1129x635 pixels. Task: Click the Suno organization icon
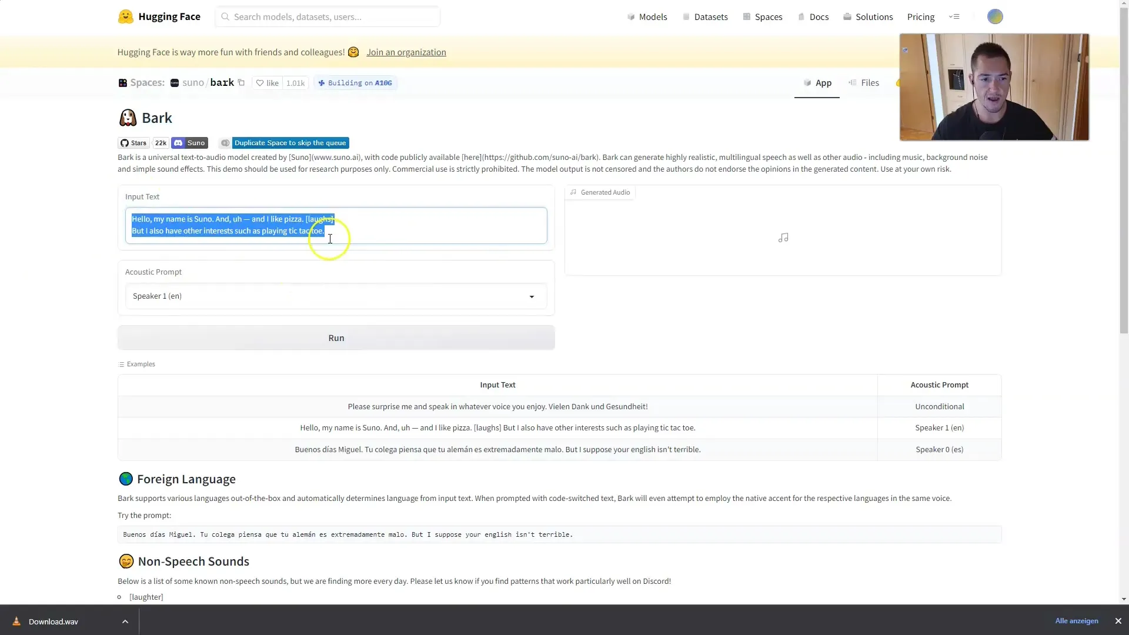click(x=175, y=82)
